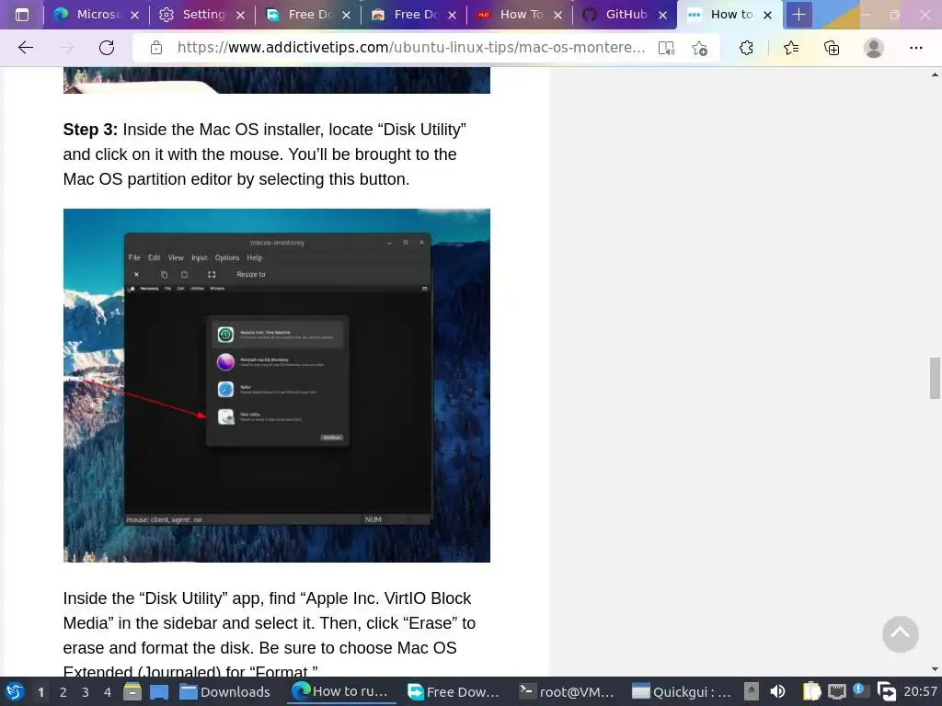Open Settings and more menu

pos(915,48)
